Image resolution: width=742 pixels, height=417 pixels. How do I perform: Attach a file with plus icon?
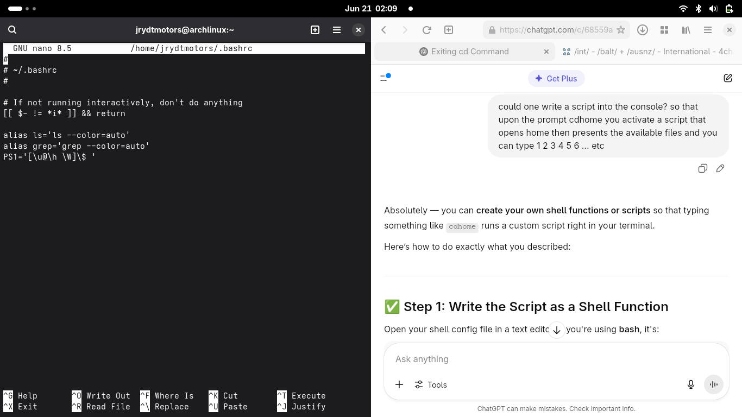(399, 384)
